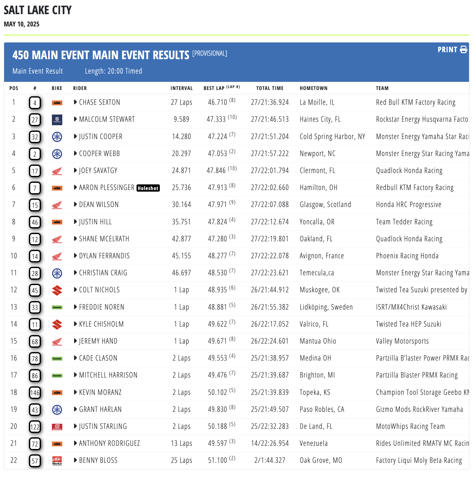Click the HOMETOWN column header
475x477 pixels.
click(x=314, y=88)
